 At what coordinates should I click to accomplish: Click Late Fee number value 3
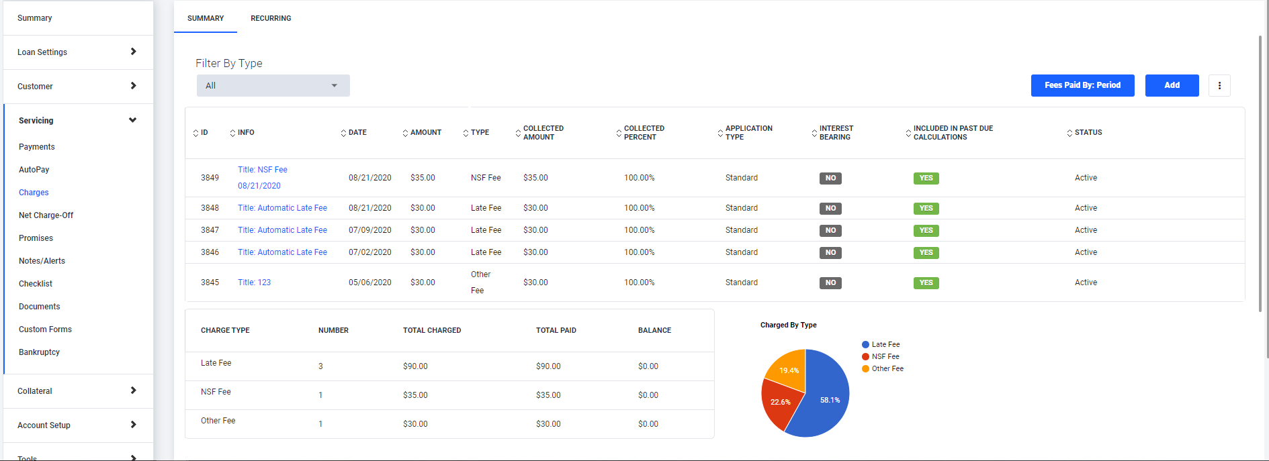coord(320,366)
